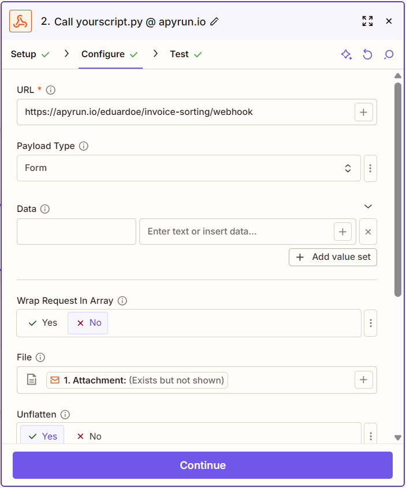
Task: Click the sparkle AI assist icon
Action: click(x=347, y=54)
